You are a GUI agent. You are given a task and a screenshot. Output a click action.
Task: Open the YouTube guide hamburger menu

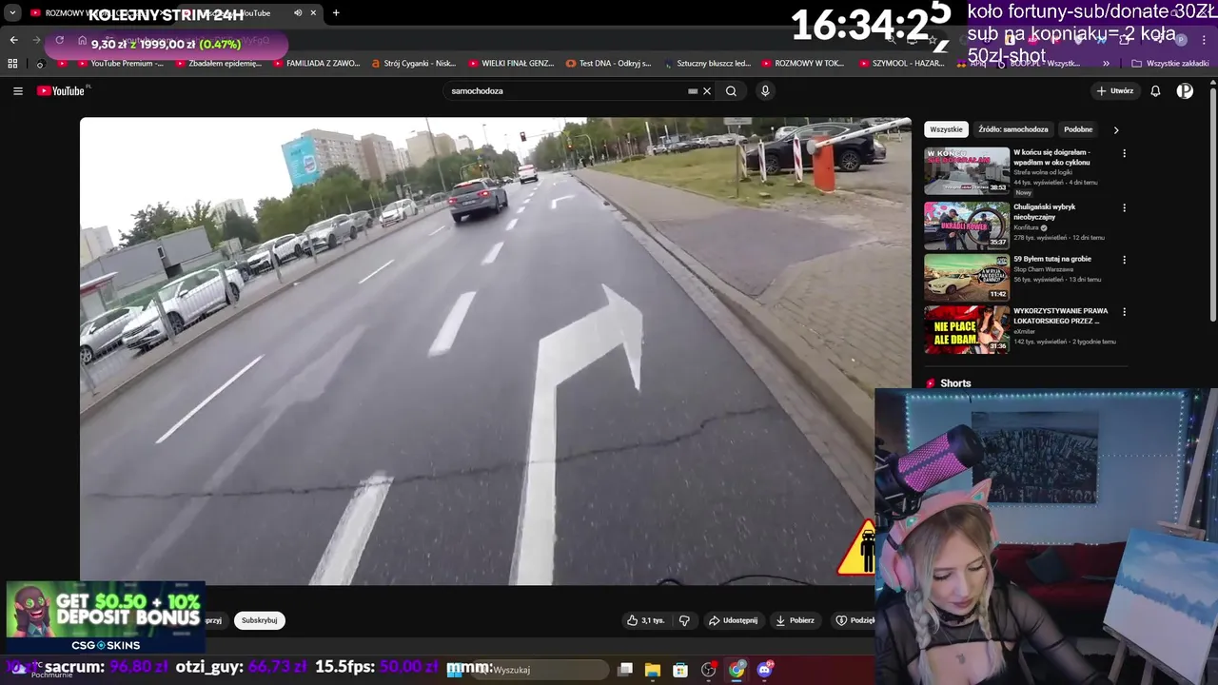pyautogui.click(x=18, y=91)
